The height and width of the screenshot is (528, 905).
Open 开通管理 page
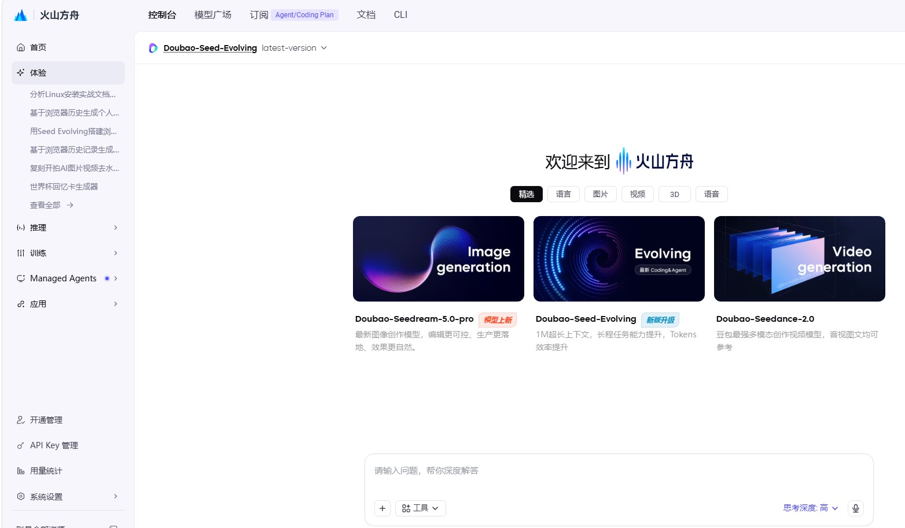click(68, 420)
